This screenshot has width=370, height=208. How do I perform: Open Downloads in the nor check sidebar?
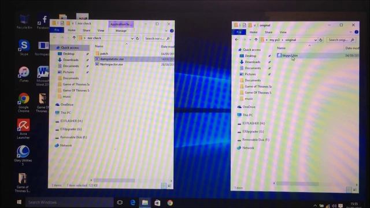[71, 60]
